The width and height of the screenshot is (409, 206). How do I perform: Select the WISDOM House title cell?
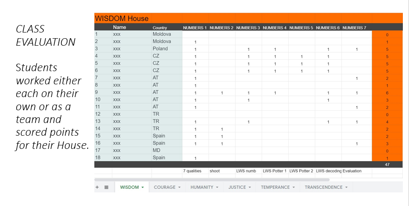coord(122,18)
